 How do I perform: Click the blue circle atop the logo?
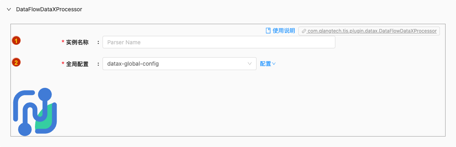tap(45, 95)
